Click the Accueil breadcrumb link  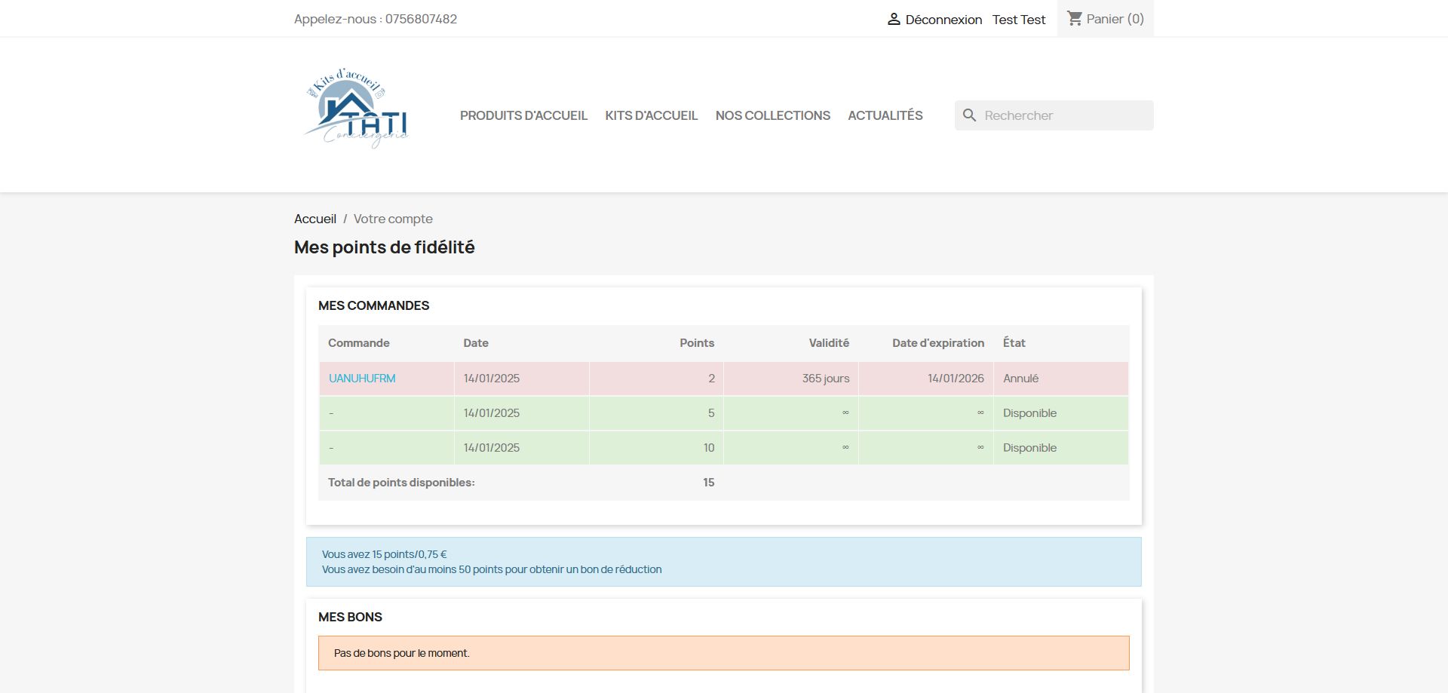[314, 219]
